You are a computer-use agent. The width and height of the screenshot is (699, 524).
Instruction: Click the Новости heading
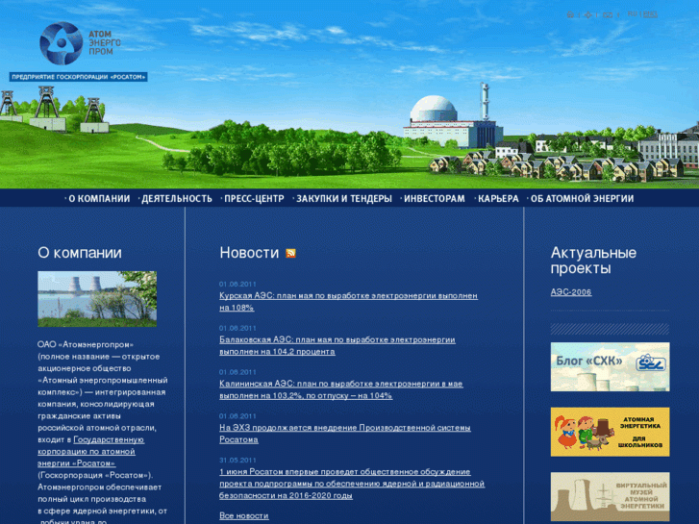tap(249, 253)
